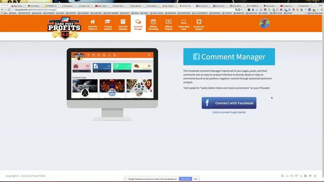Screen dimensions: 324x182
Task: Click Hide in Hangouts sharing bar
Action: [195, 179]
